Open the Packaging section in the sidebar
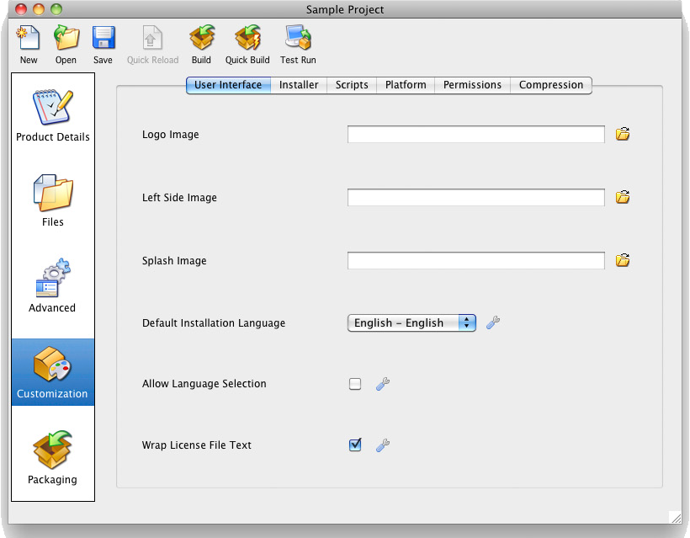This screenshot has height=538, width=690. [53, 458]
